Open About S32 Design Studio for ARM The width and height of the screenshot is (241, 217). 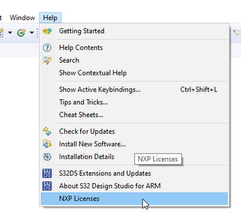[x=134, y=186]
